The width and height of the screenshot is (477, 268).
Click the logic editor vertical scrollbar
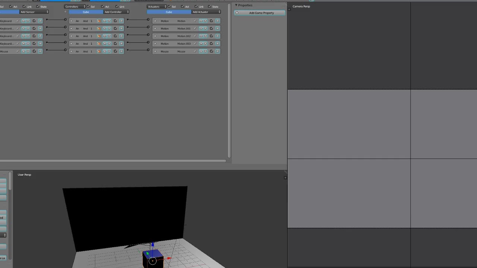(229, 80)
